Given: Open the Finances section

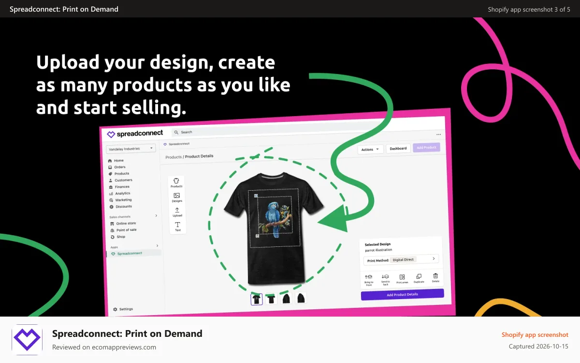Looking at the screenshot, I should pos(119,187).
